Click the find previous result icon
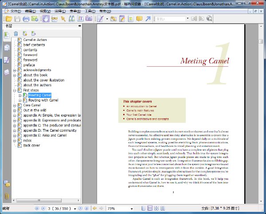The image size is (266, 214). pos(194,19)
